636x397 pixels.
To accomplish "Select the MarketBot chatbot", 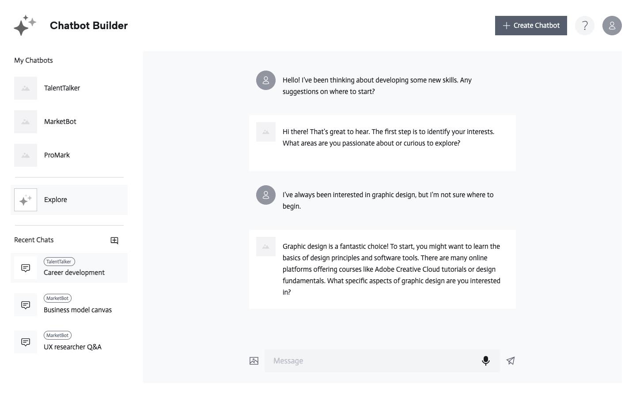I will point(60,122).
